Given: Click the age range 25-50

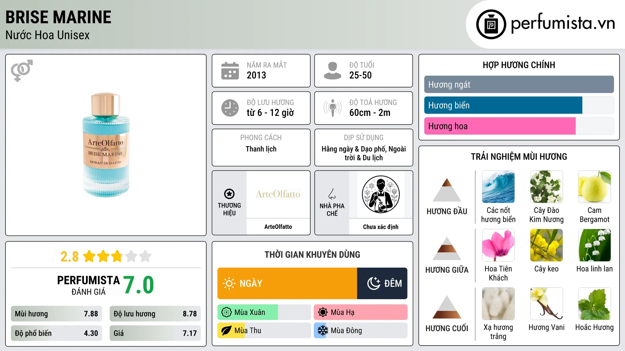Looking at the screenshot, I should tap(360, 75).
